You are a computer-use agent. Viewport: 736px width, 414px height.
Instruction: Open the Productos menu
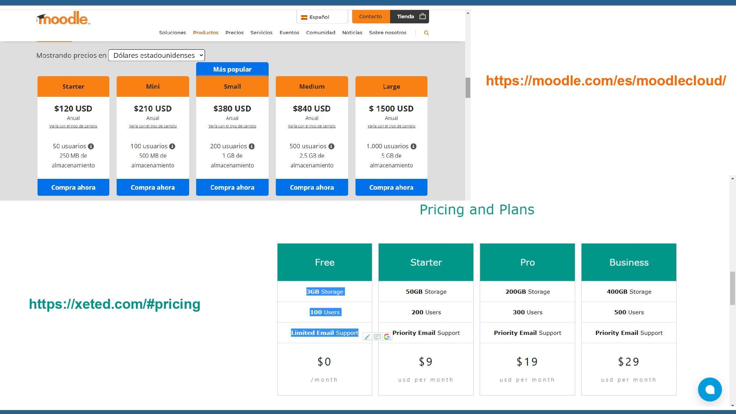[x=205, y=32]
